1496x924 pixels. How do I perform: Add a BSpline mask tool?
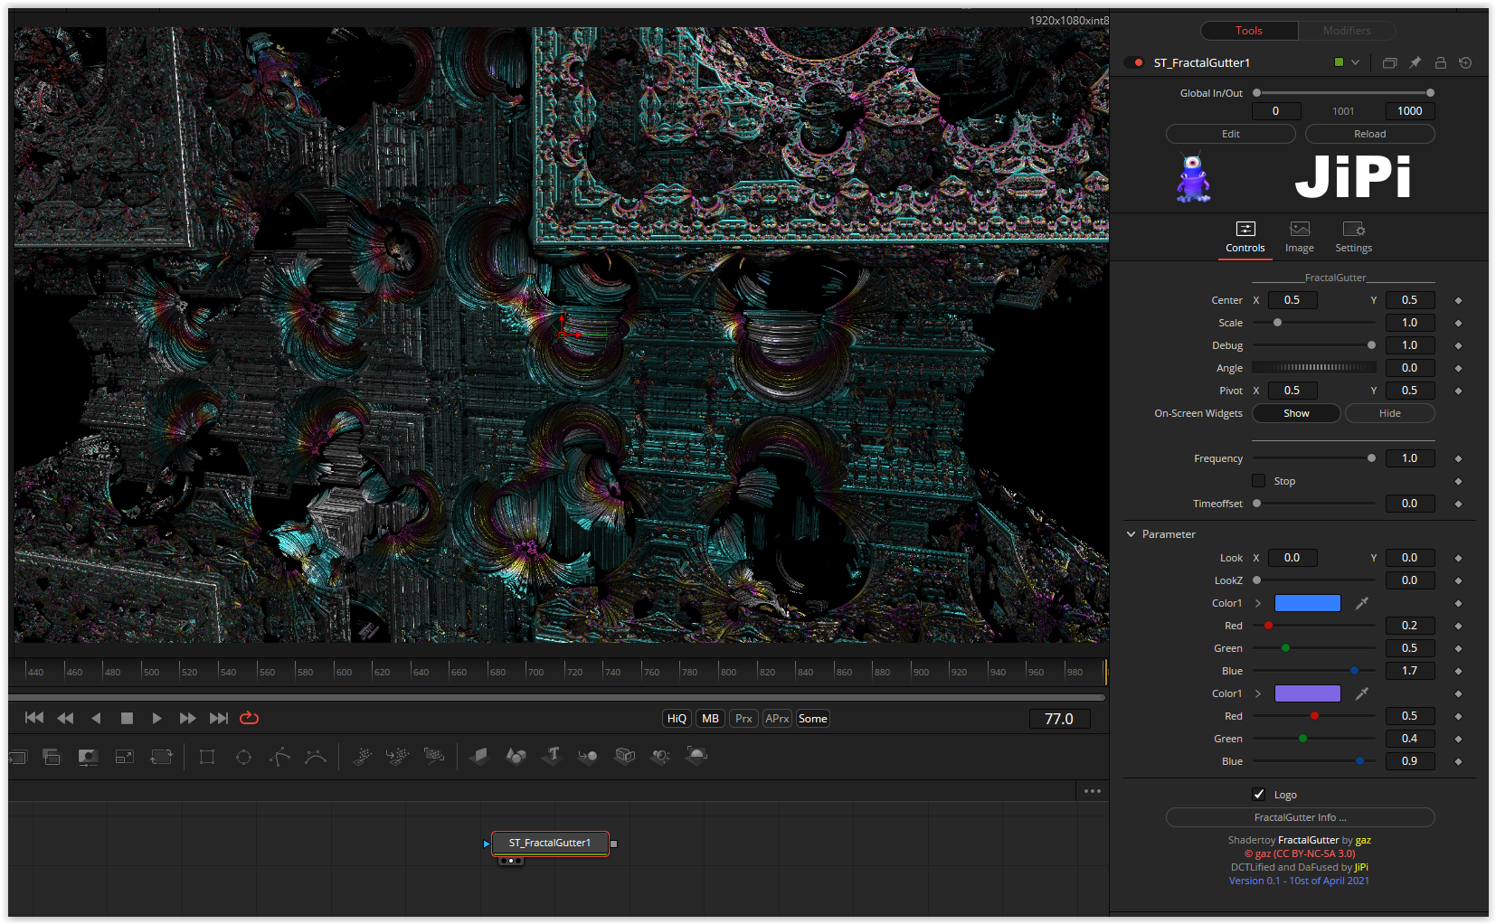pos(316,757)
